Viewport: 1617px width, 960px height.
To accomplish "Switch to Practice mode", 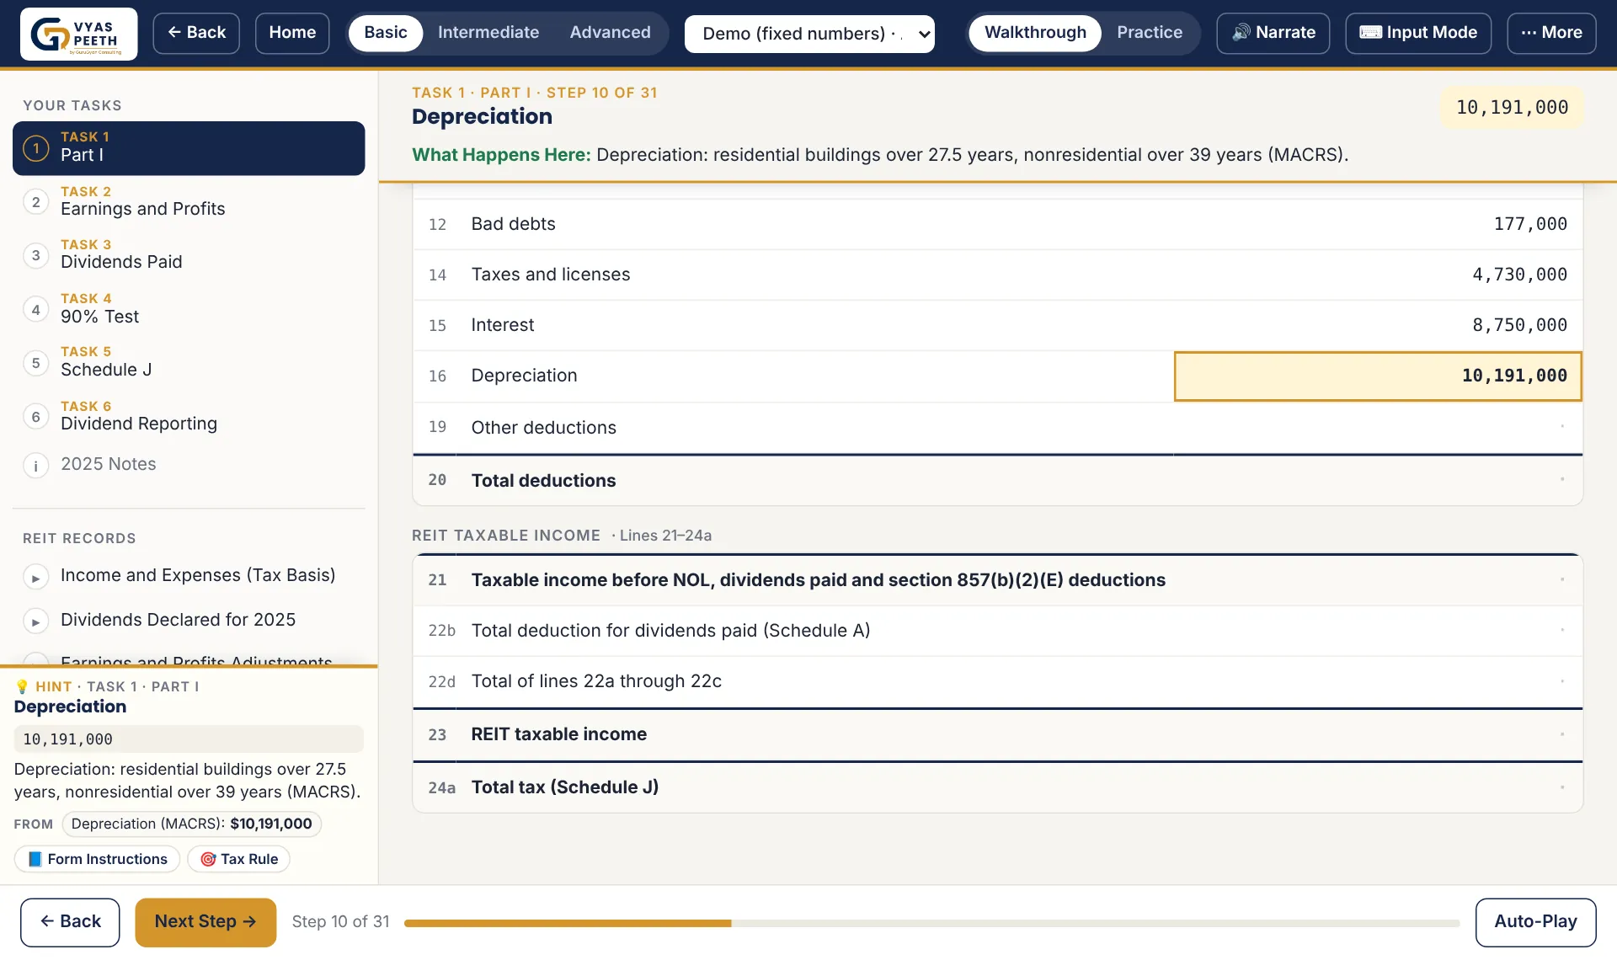I will [x=1150, y=33].
